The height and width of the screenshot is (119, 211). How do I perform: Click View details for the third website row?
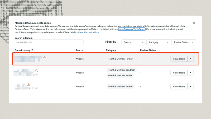[x=179, y=86]
